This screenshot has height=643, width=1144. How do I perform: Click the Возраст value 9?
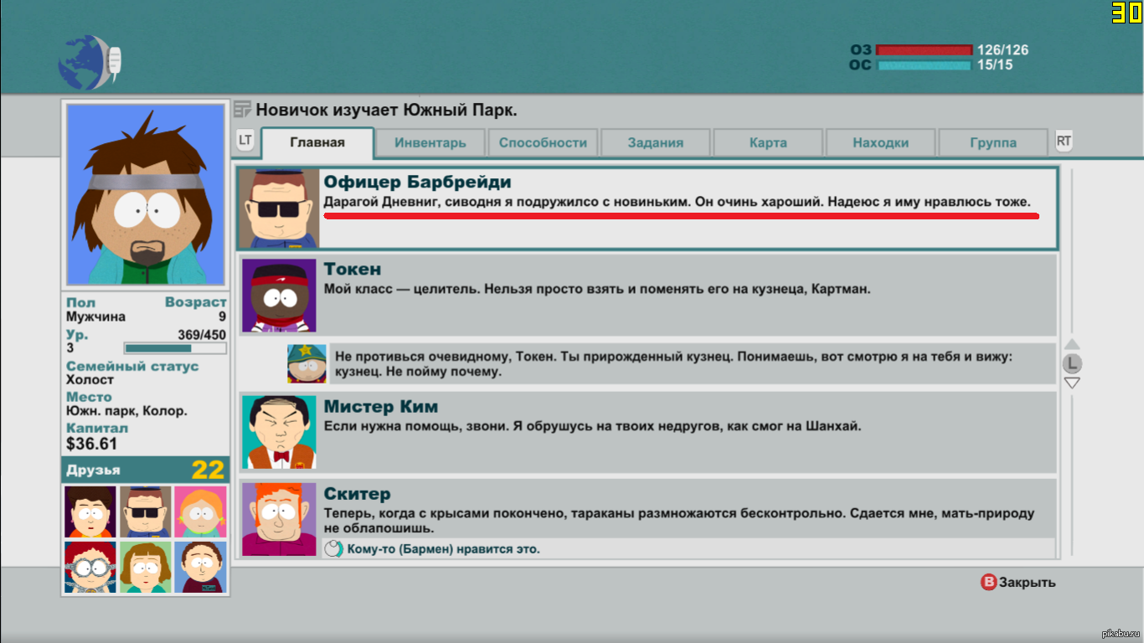pos(222,317)
